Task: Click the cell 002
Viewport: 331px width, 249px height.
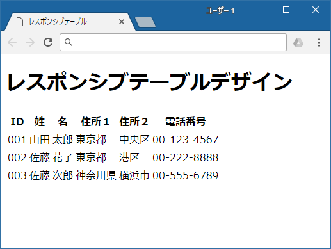Action: pyautogui.click(x=17, y=157)
